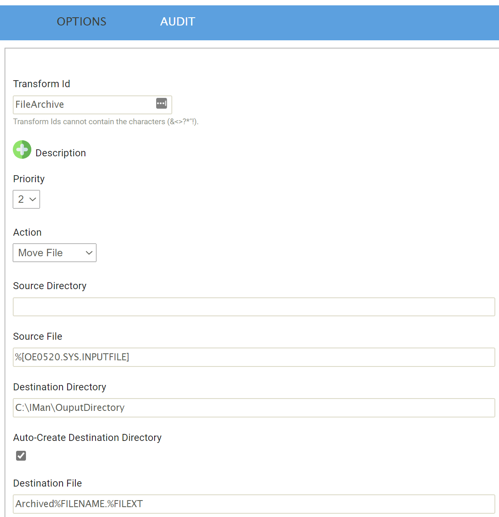Click the Transform Id label
Image resolution: width=499 pixels, height=517 pixels.
pyautogui.click(x=42, y=84)
